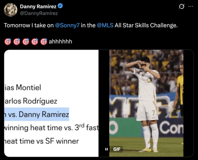Click the dart emoji next to ahhhhhh
The image size is (198, 160).
pos(44,42)
